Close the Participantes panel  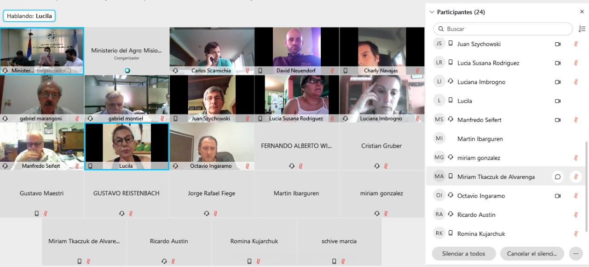[x=582, y=12]
